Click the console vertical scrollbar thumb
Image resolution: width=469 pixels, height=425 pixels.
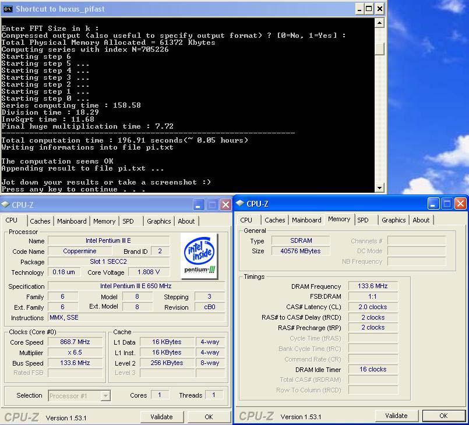coord(379,49)
